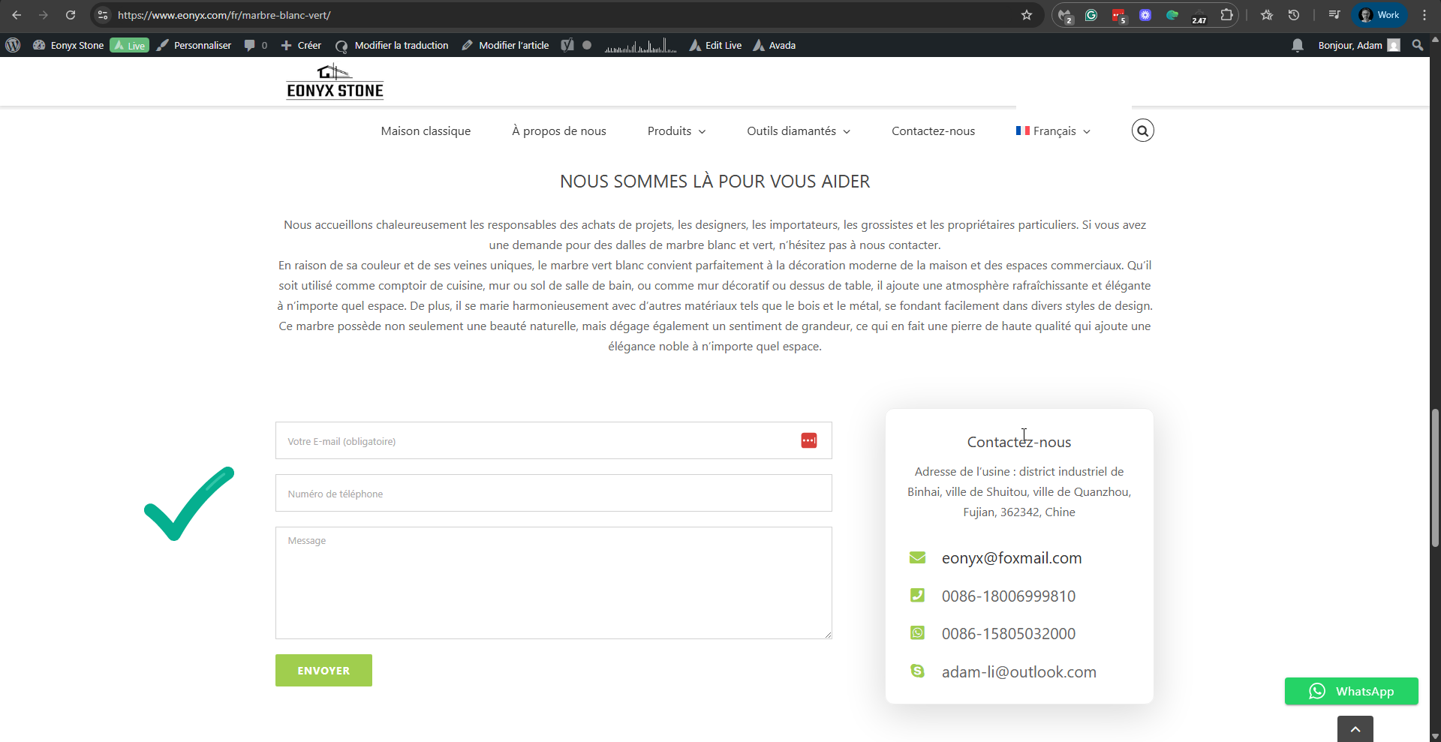Open the Extensions puzzle menu
Viewport: 1441px width, 742px height.
point(1226,15)
